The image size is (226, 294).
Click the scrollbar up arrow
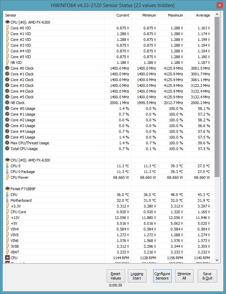tap(217, 14)
